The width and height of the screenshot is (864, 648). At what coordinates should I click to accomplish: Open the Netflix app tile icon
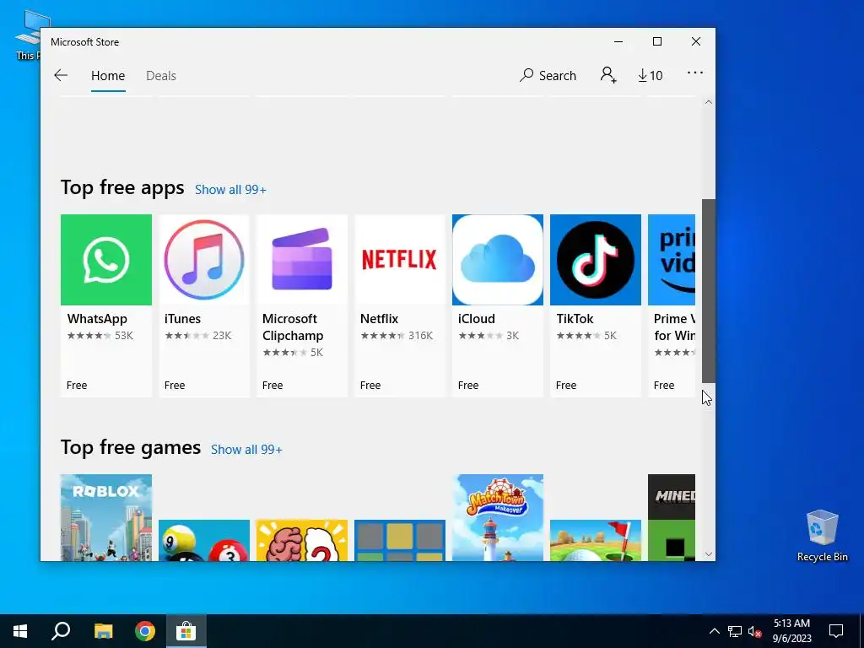click(399, 260)
